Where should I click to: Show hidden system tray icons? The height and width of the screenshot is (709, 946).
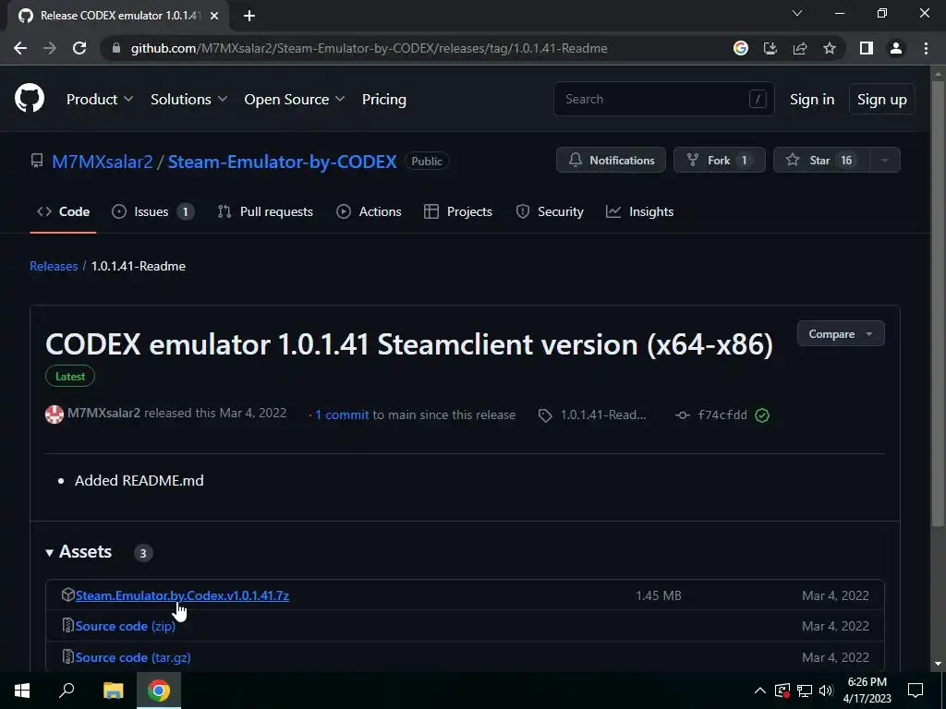pos(760,691)
